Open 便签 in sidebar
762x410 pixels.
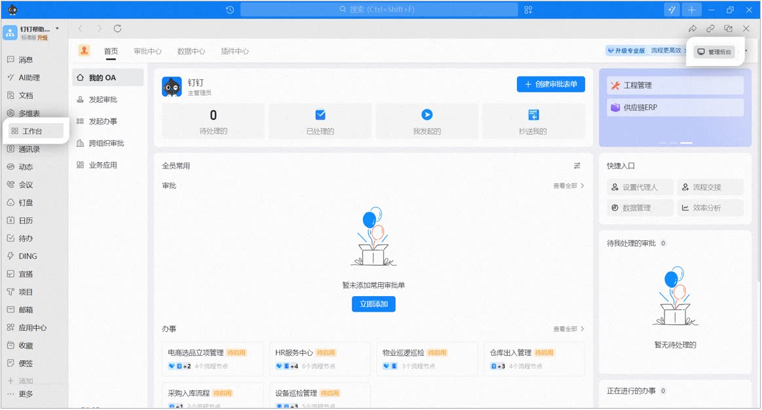tap(20, 363)
